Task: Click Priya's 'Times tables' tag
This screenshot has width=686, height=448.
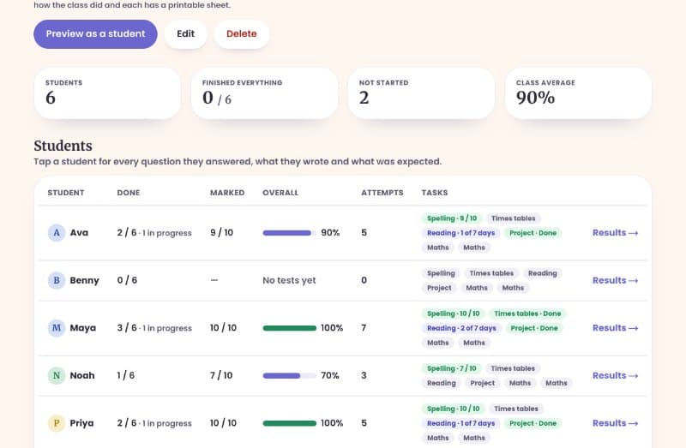Action: 516,409
